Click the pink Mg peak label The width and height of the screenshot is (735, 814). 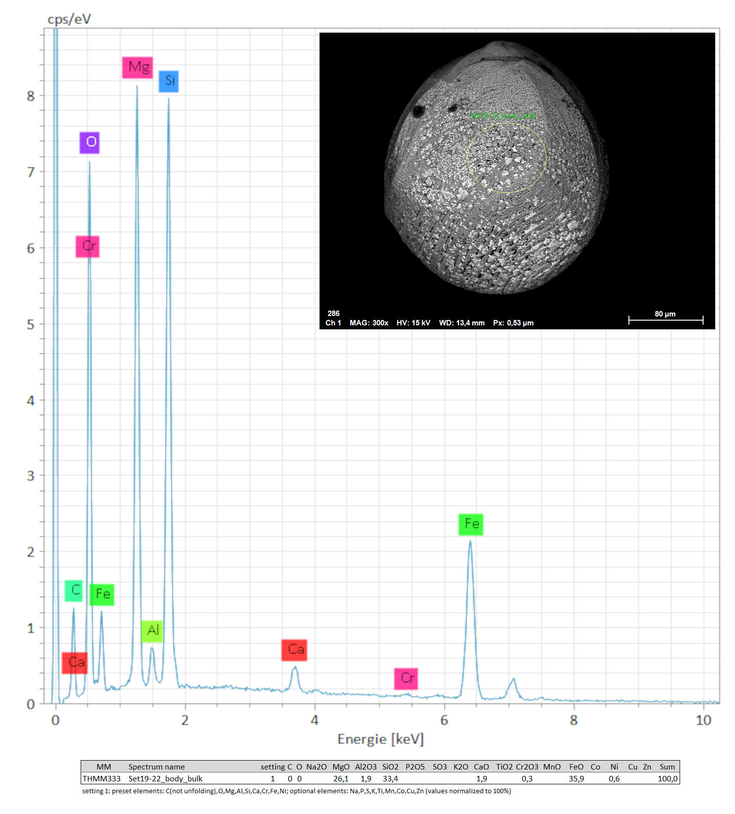[x=138, y=68]
